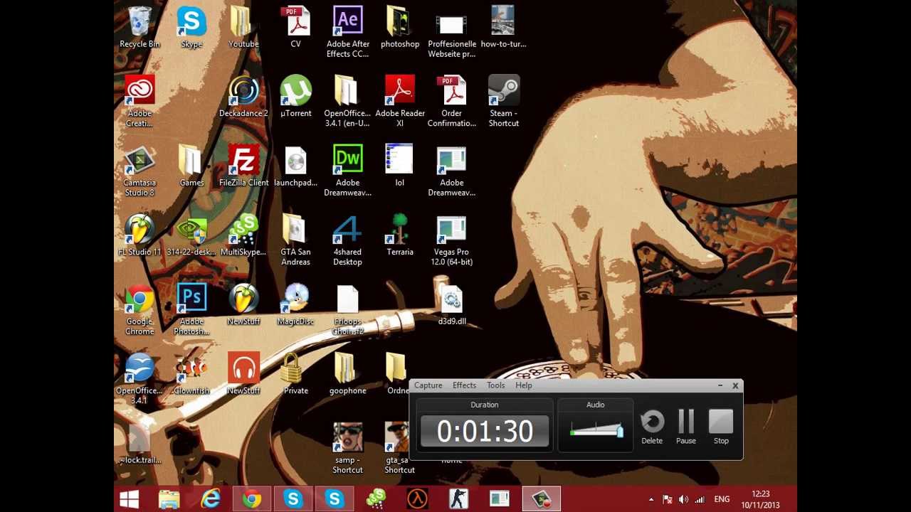The image size is (911, 512).
Task: Select the Skype desktop shortcut
Action: tap(191, 28)
